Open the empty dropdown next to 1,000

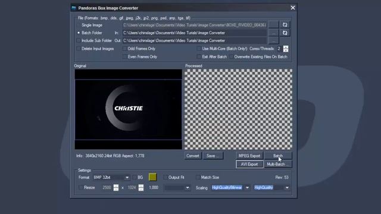pos(177,188)
